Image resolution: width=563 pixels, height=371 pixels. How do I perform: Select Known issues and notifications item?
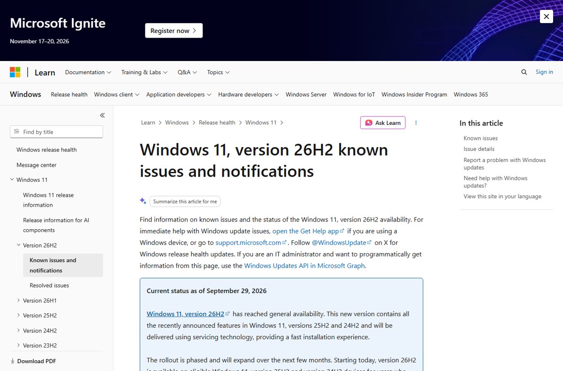(63, 265)
